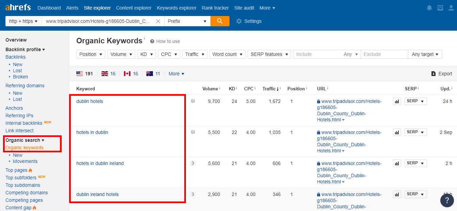Go to Keywords explorer

[176, 8]
